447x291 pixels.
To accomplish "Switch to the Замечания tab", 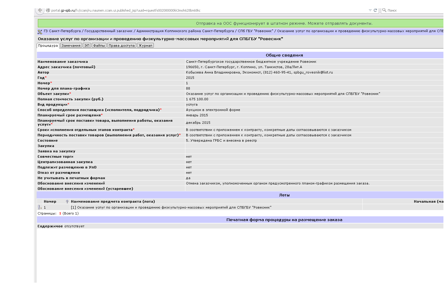I will pyautogui.click(x=71, y=46).
